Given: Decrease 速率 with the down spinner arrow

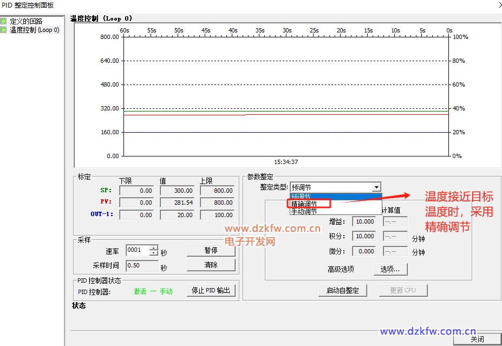Looking at the screenshot, I should point(154,253).
